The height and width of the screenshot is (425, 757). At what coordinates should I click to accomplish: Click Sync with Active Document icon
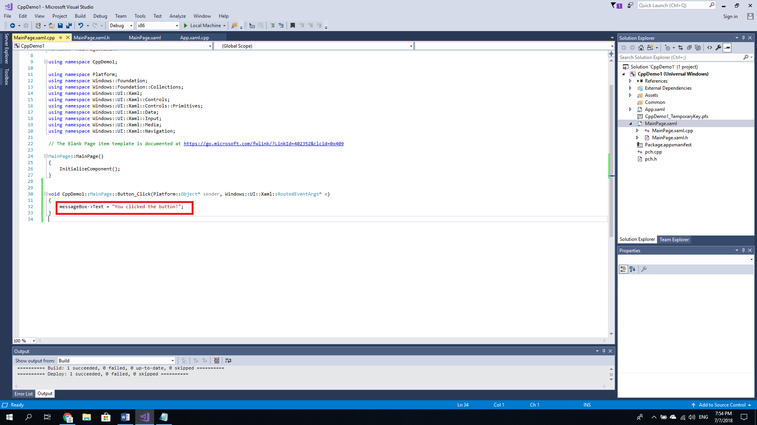coord(681,48)
